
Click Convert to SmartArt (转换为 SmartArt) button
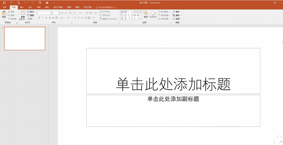pos(109,19)
